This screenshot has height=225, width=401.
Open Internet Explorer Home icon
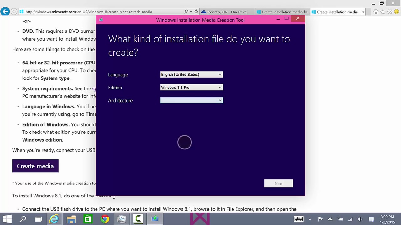coord(376,12)
